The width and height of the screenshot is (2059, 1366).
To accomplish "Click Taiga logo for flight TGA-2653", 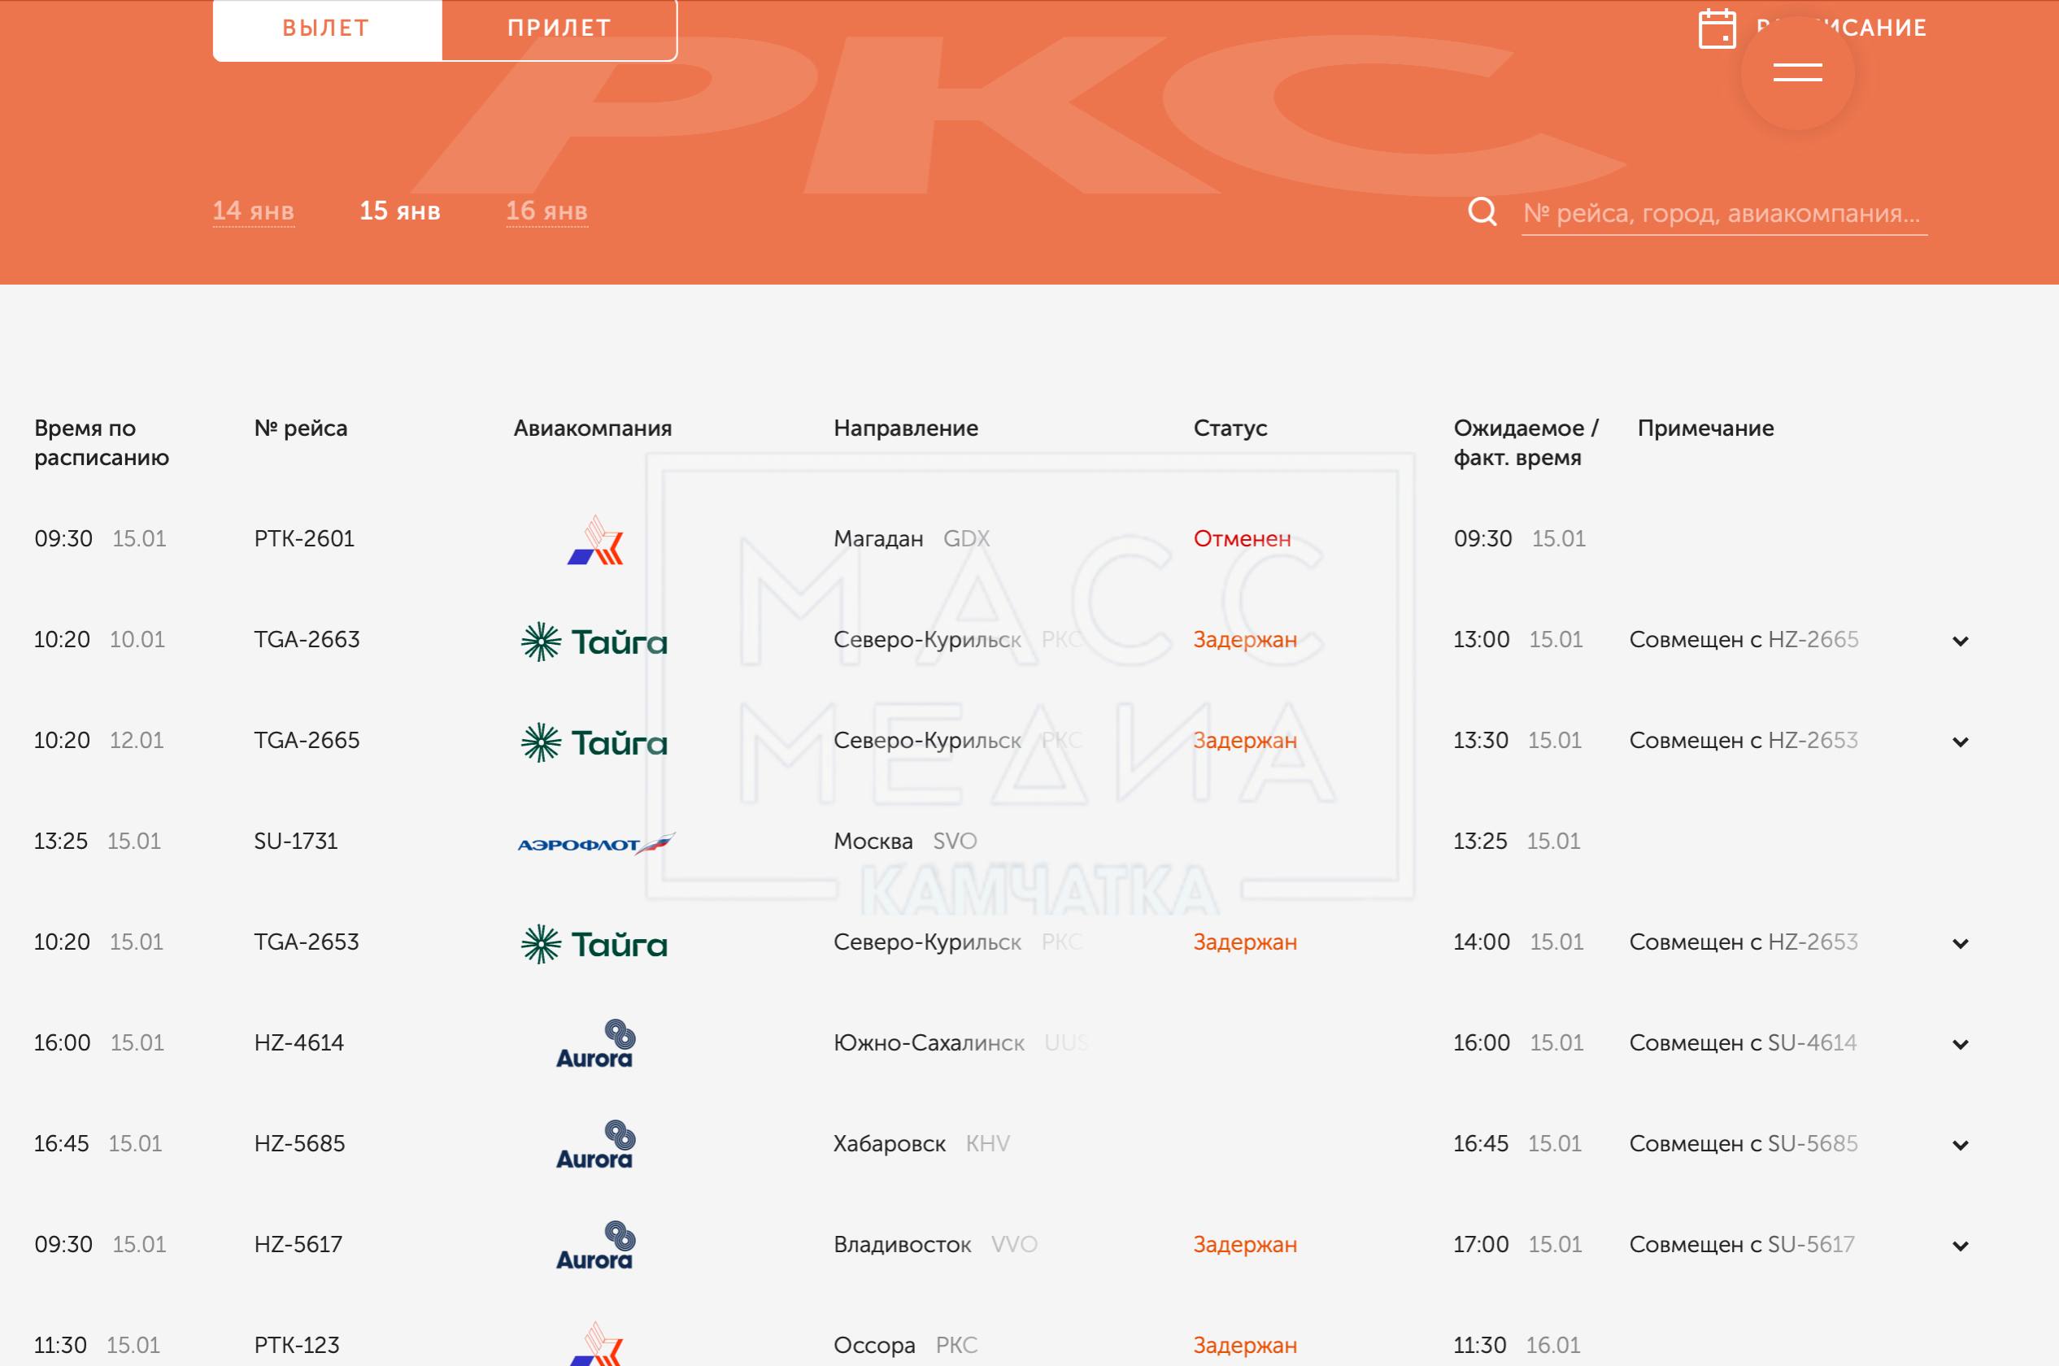I will click(x=594, y=943).
